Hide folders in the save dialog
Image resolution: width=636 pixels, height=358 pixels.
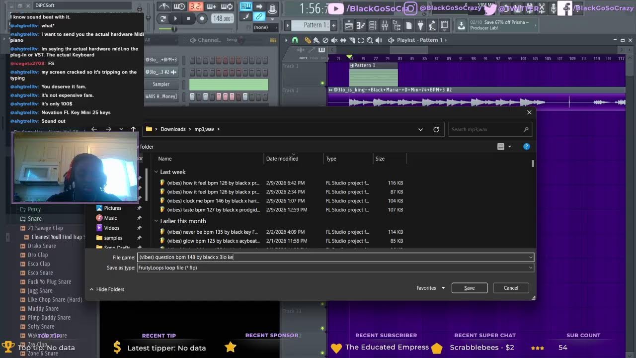click(107, 289)
